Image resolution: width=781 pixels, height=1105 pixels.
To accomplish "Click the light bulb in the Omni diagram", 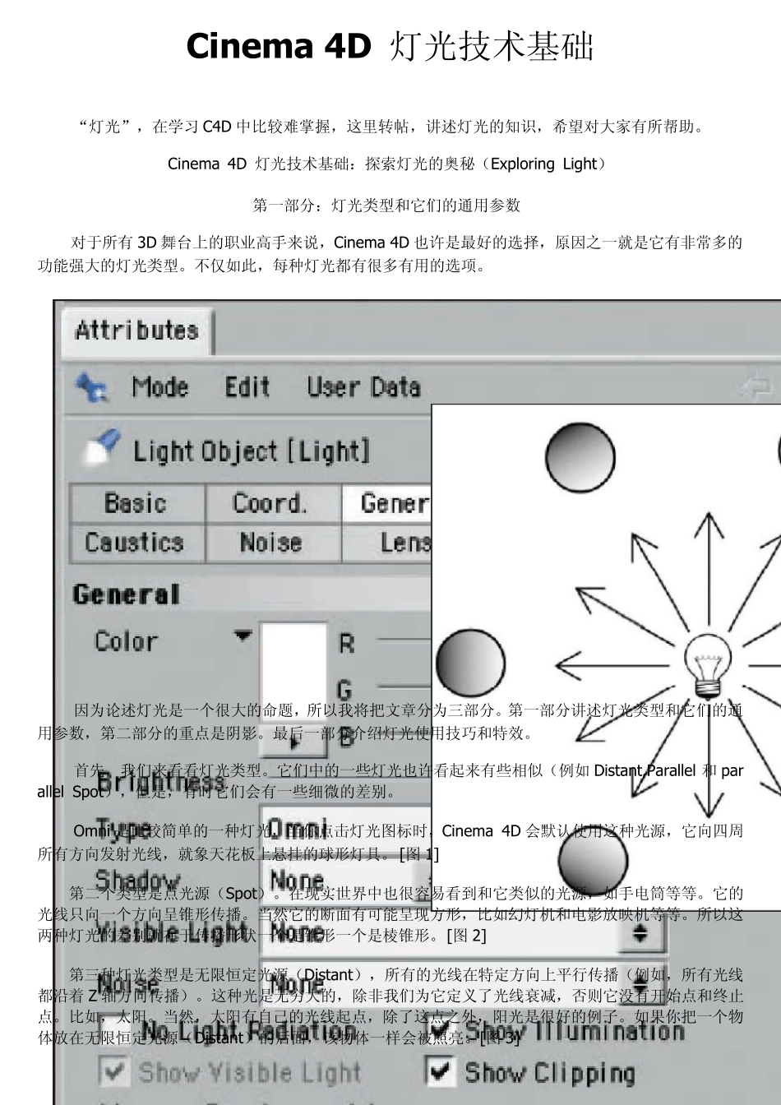I will click(708, 666).
